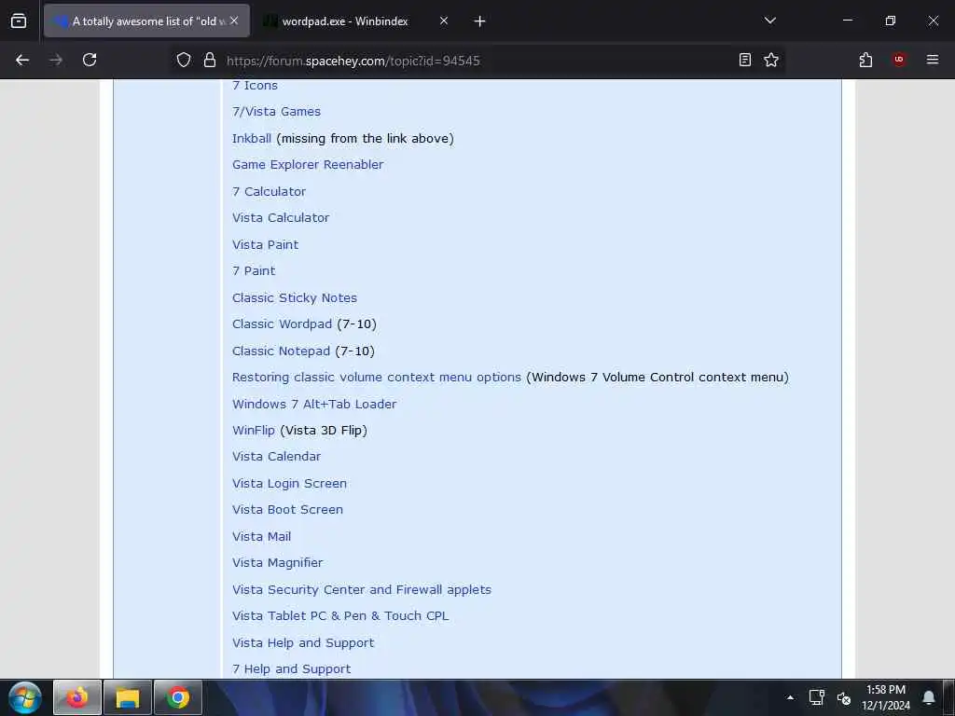The height and width of the screenshot is (716, 955).
Task: Open the muted volume tray icon
Action: 843,697
